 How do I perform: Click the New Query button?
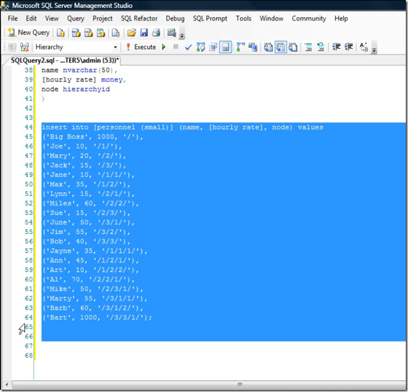point(29,32)
